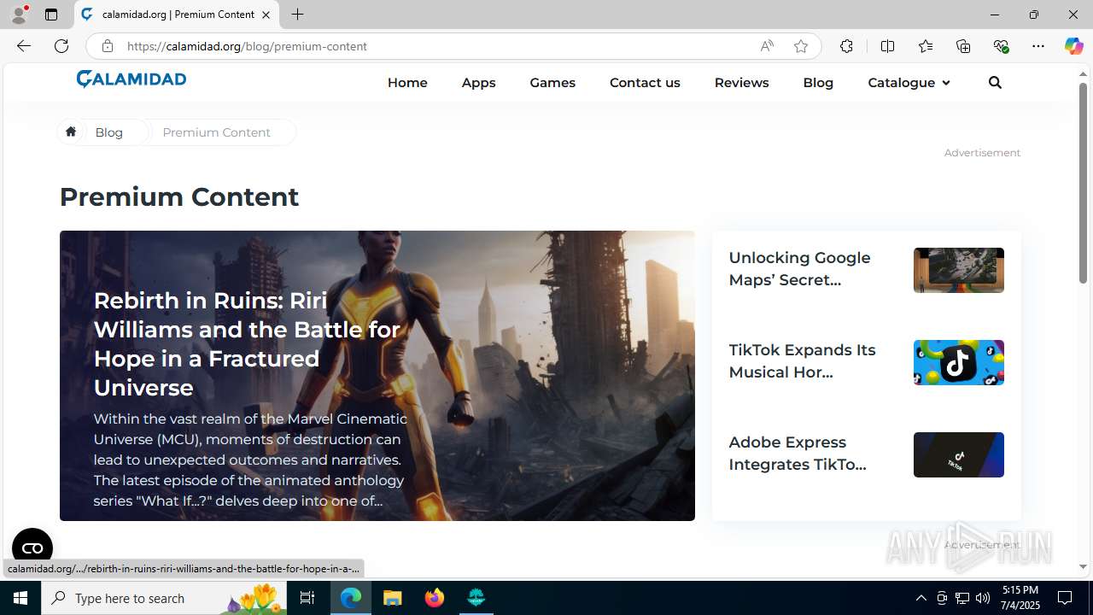Open Collections icon in toolbar
1093x615 pixels.
coord(963,46)
